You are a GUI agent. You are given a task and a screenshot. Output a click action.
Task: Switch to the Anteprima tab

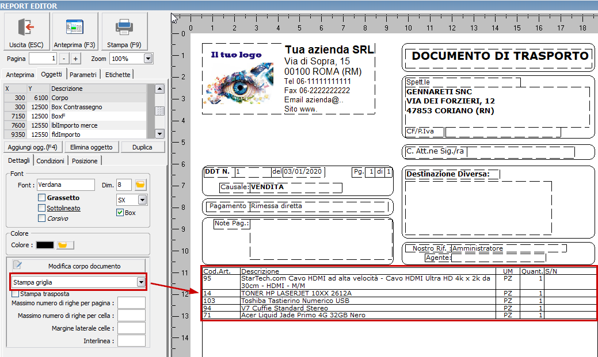point(20,75)
